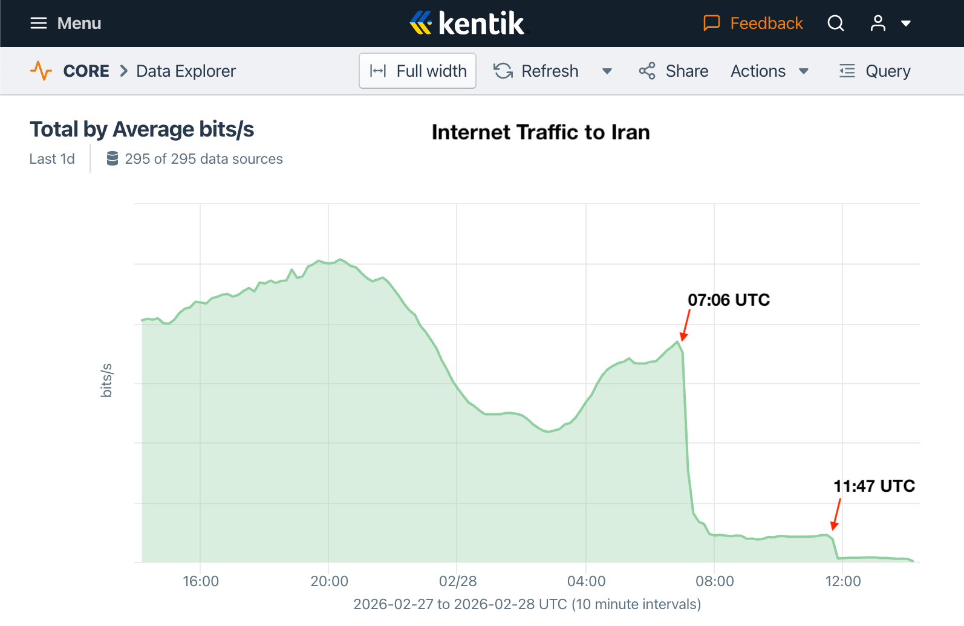Open the Actions dropdown menu
This screenshot has height=626, width=964.
tap(769, 71)
